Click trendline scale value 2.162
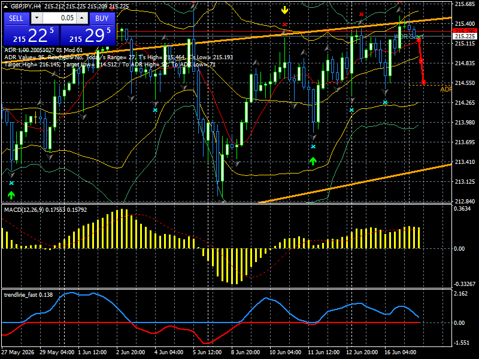Viewport: 479px width, 359px height. tap(461, 294)
